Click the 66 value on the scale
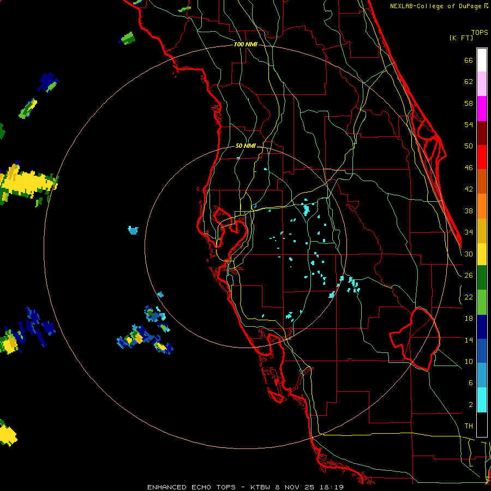The width and height of the screenshot is (491, 491). tap(469, 60)
